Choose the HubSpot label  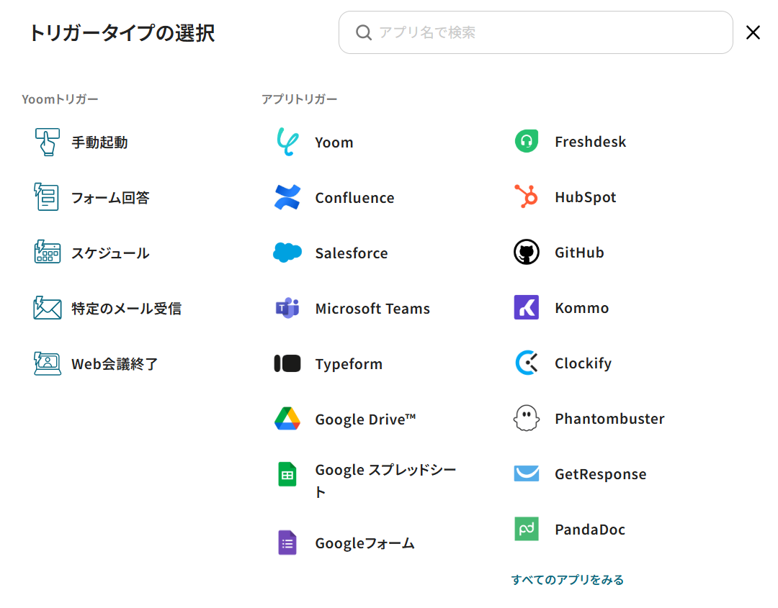click(586, 197)
